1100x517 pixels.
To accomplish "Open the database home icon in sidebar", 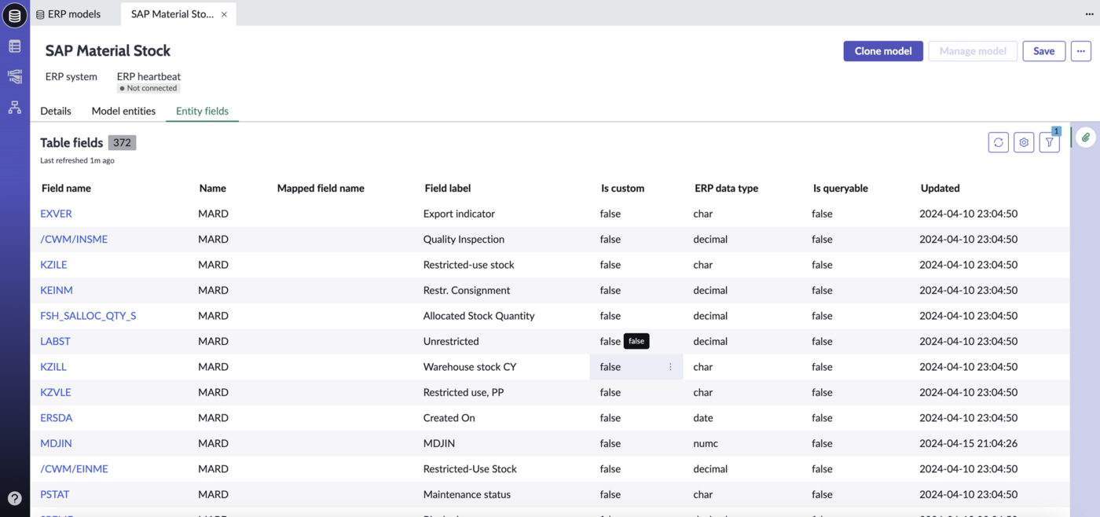I will pos(14,15).
